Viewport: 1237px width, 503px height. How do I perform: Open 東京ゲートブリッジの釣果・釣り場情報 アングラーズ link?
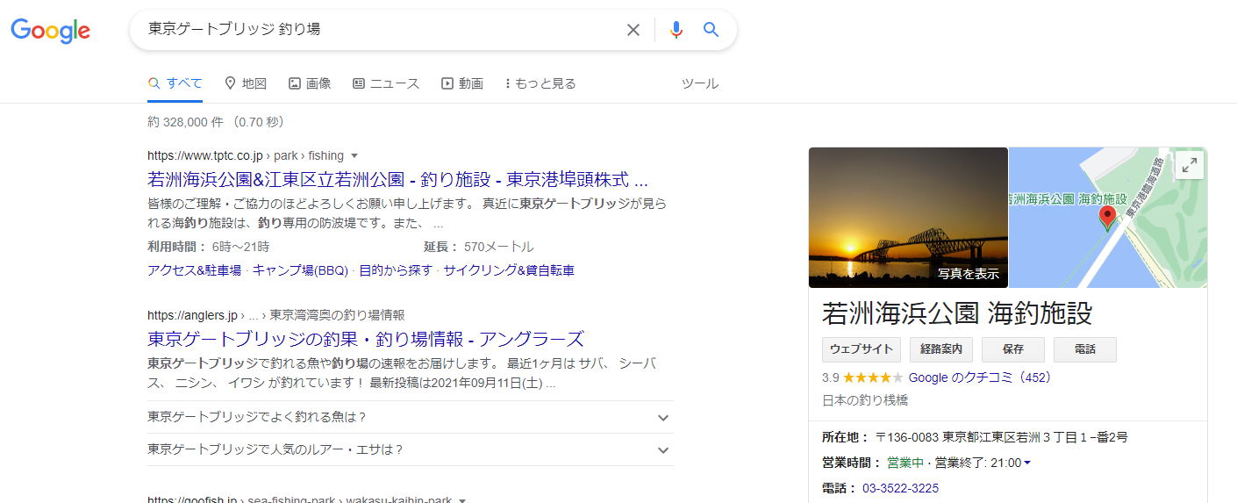(x=366, y=339)
